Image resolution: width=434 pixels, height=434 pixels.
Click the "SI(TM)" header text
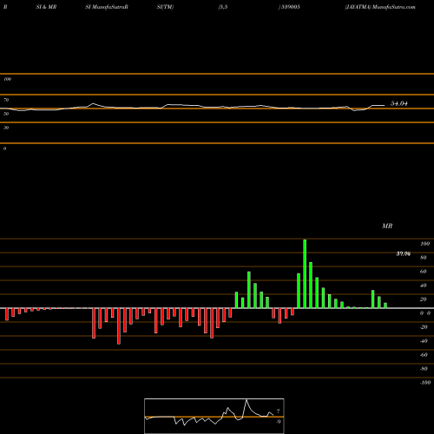click(165, 7)
